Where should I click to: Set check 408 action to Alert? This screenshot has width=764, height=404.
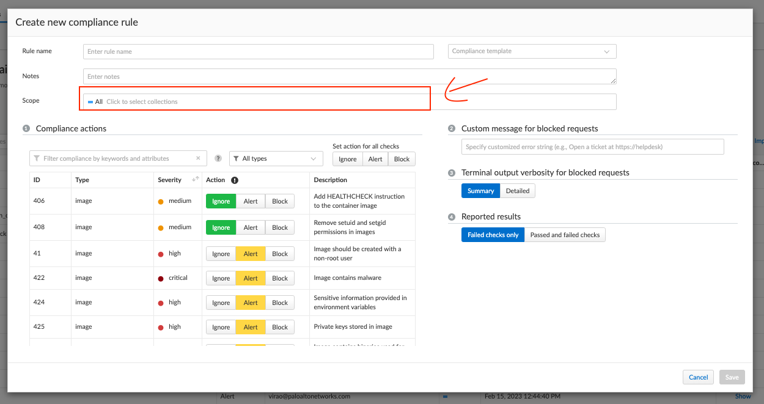[x=251, y=227]
